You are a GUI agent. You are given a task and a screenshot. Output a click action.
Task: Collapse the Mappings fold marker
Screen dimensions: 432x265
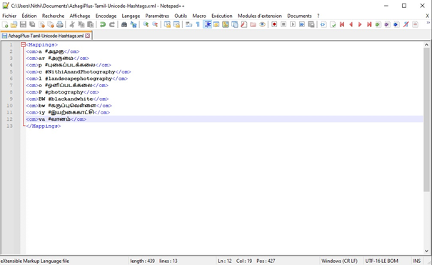point(23,44)
